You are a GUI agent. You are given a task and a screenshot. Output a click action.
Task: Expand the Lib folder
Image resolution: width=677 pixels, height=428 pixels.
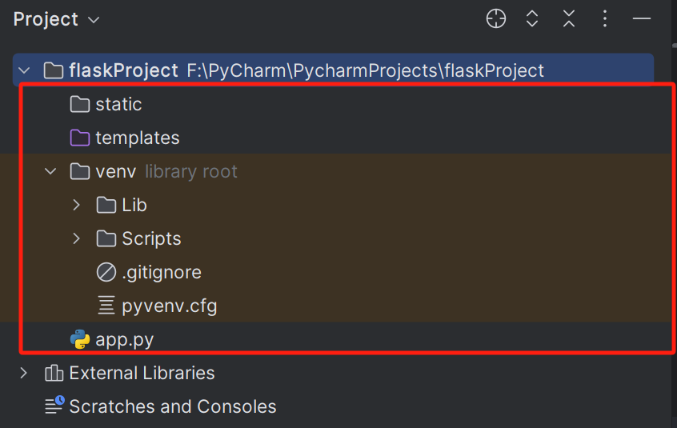tap(76, 205)
